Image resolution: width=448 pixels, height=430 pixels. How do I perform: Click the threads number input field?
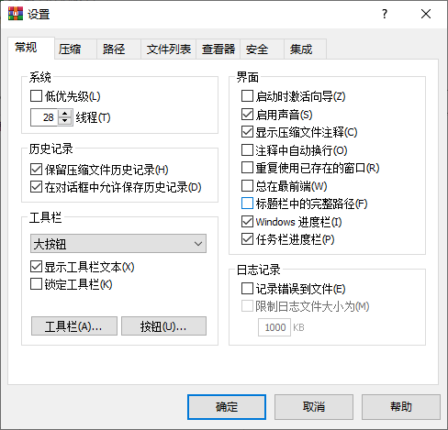(44, 117)
